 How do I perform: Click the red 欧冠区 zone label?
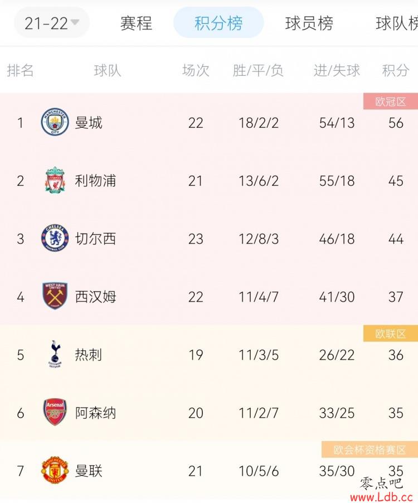(x=391, y=101)
